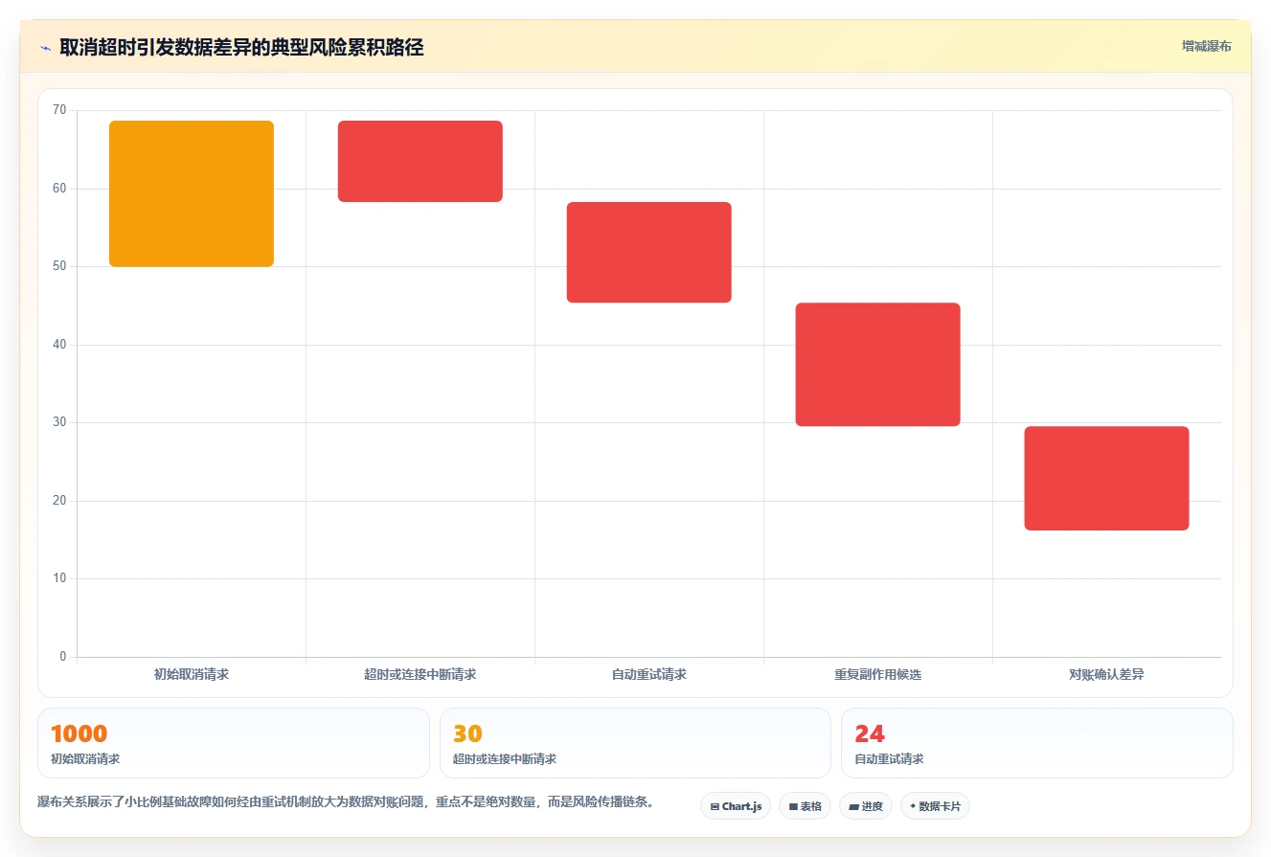This screenshot has width=1271, height=857.
Task: Click the red 超时或连接中断请求 bar
Action: click(420, 161)
